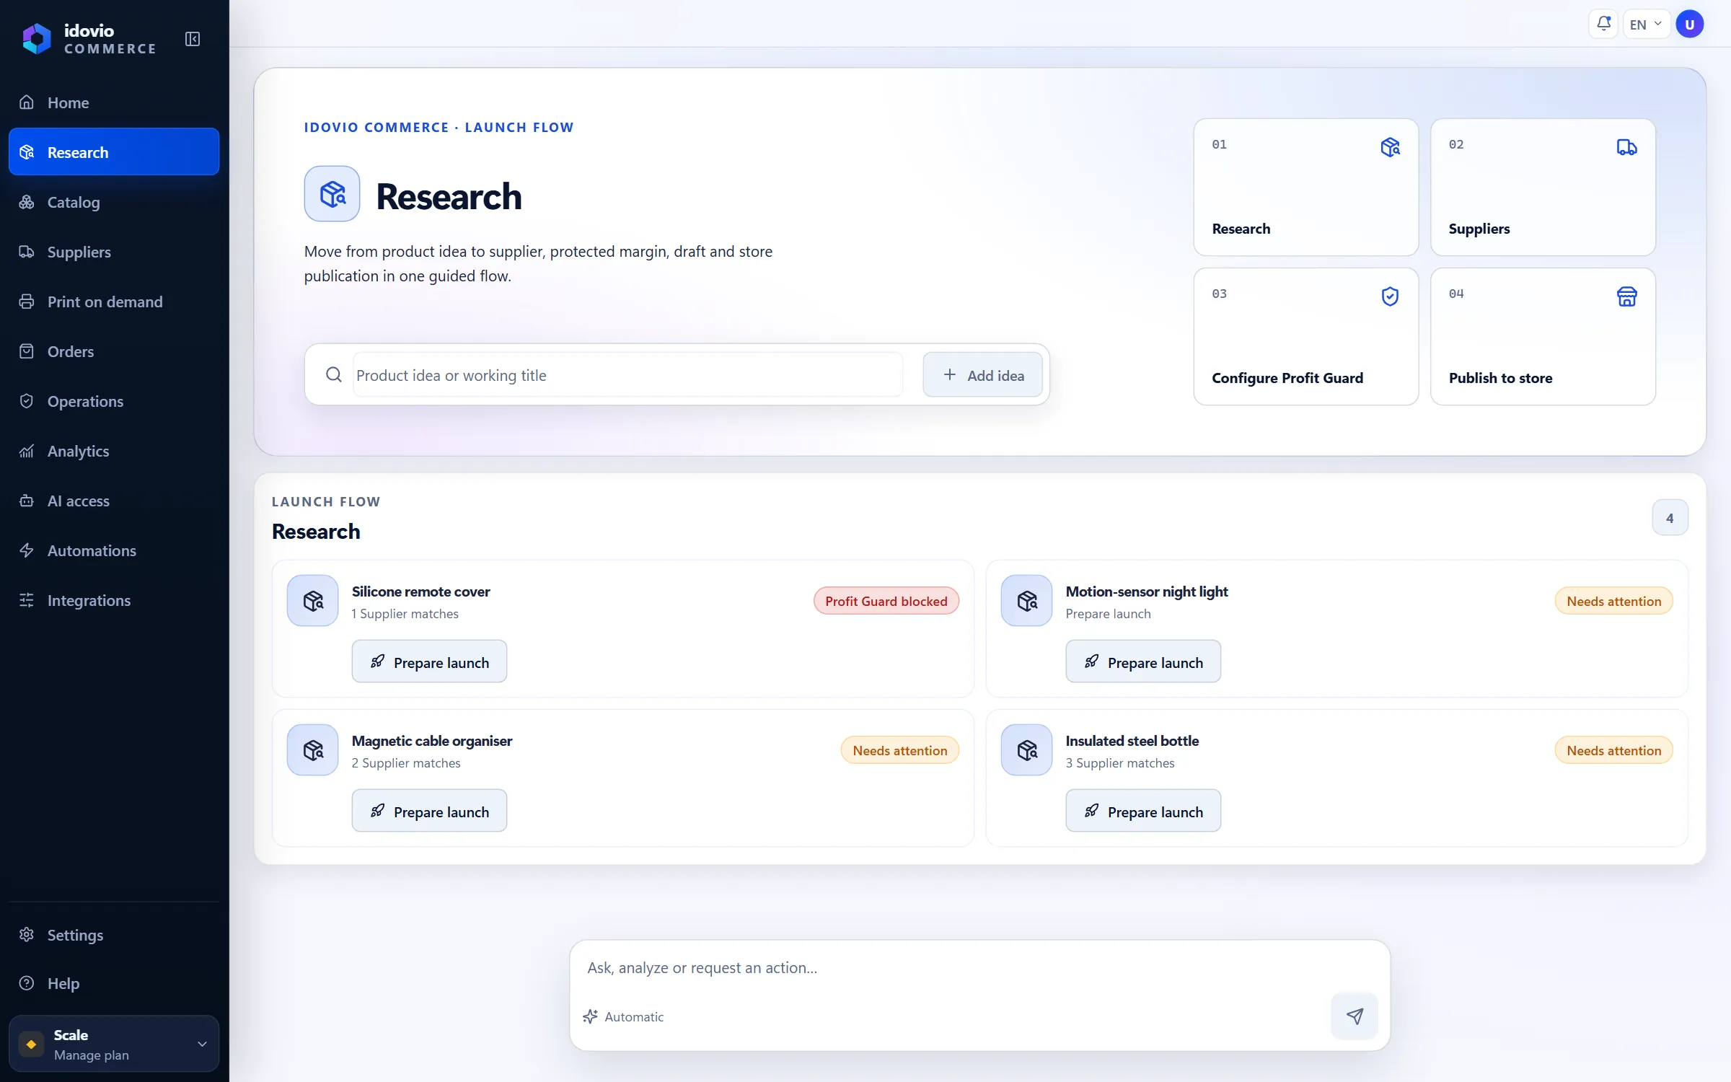The height and width of the screenshot is (1082, 1731).
Task: Click the Analytics chart icon
Action: click(x=27, y=451)
